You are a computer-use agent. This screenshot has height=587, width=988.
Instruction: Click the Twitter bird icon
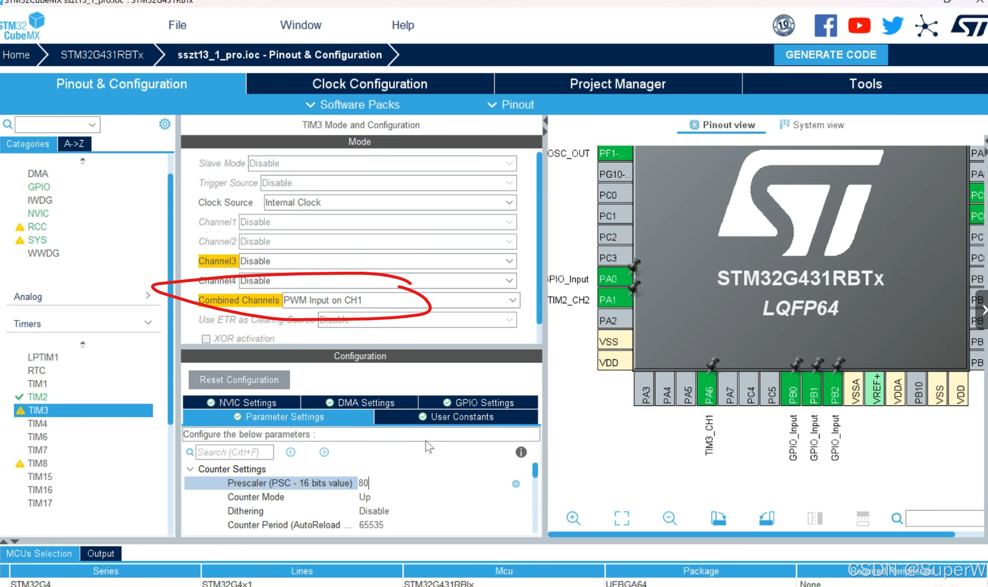point(892,25)
